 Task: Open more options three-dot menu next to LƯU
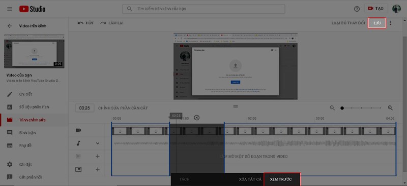click(x=390, y=23)
